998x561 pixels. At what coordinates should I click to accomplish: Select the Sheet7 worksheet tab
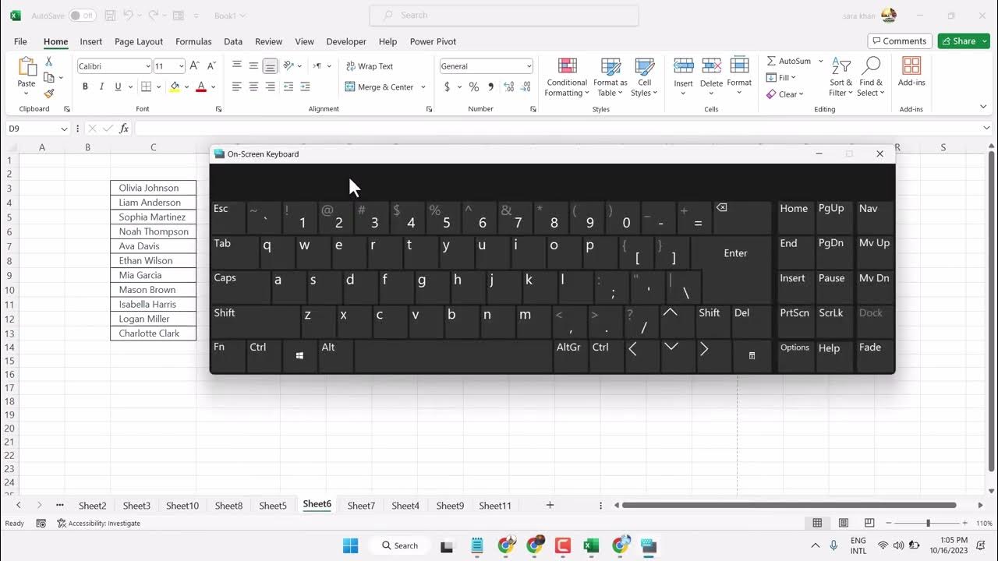point(361,506)
